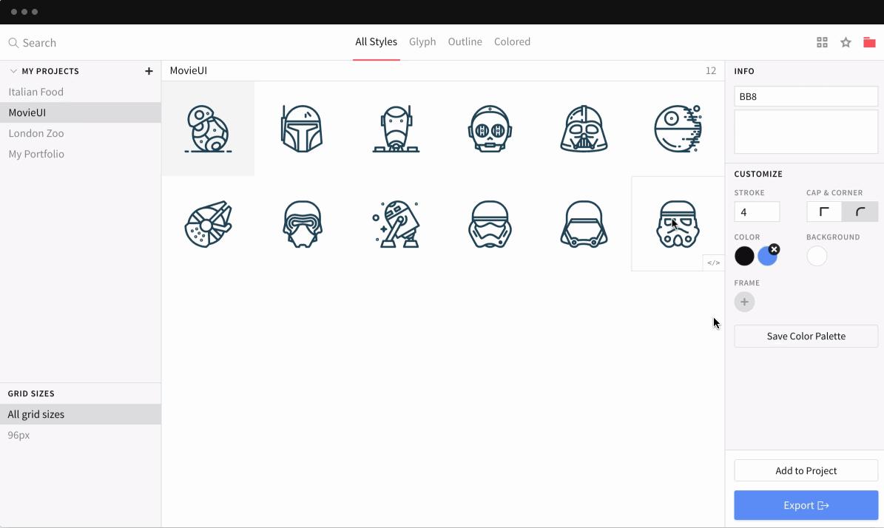Open the My Portfolio project
This screenshot has height=528, width=884.
click(x=81, y=155)
